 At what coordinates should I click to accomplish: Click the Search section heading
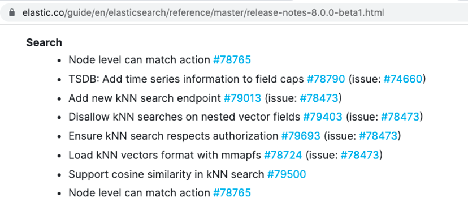(44, 42)
